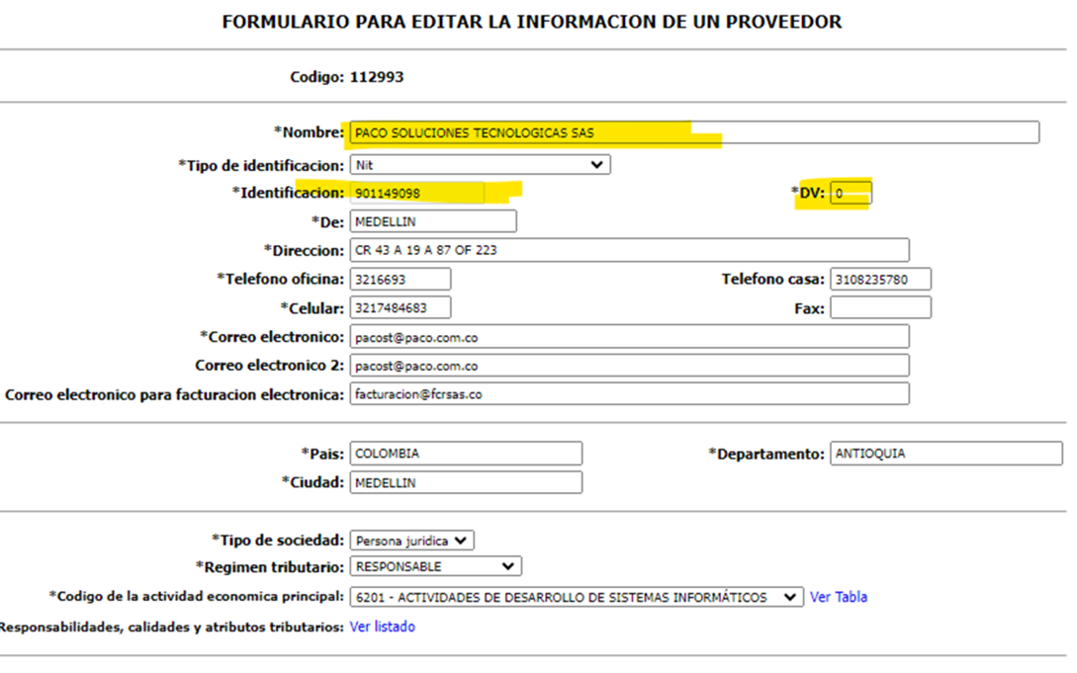
Task: Click the Celular input field
Action: [401, 307]
